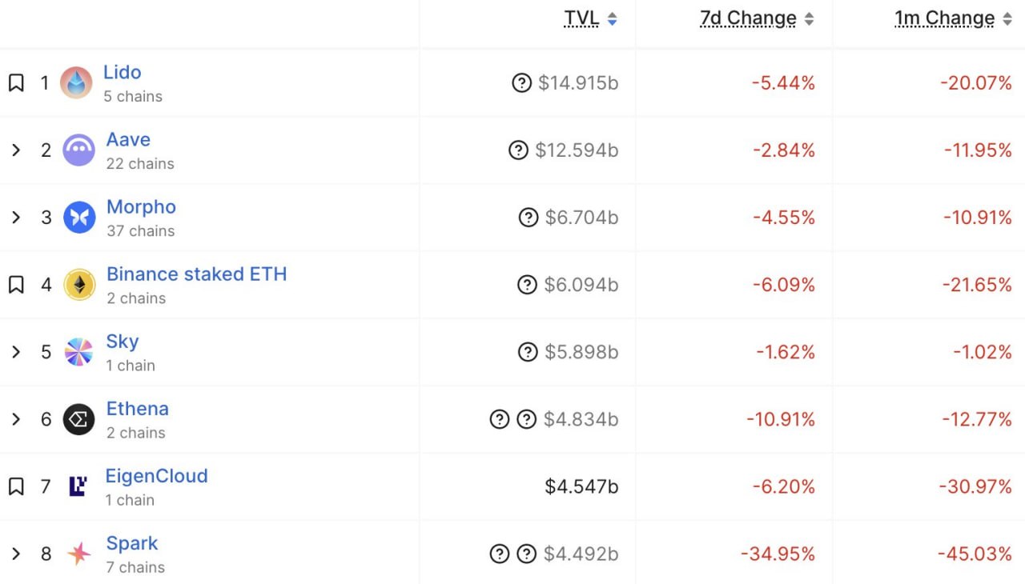This screenshot has height=584, width=1025.
Task: Click the Spark star logo icon
Action: coord(78,554)
